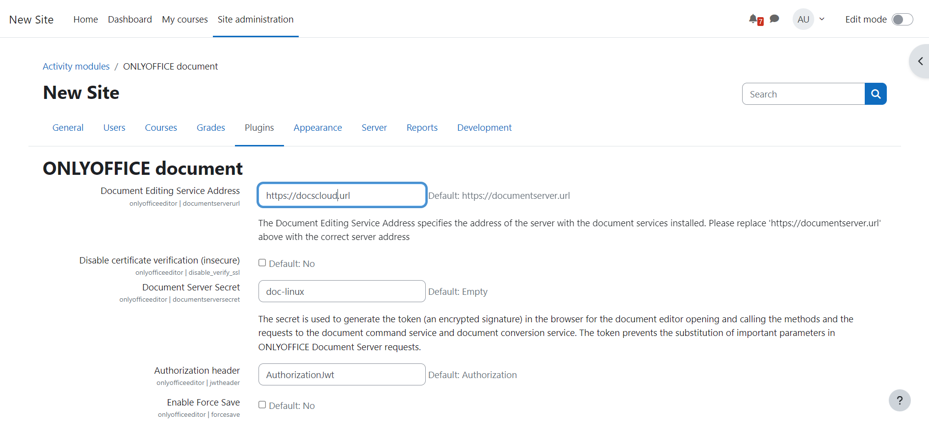Expand the user menu dropdown arrow

coord(822,20)
